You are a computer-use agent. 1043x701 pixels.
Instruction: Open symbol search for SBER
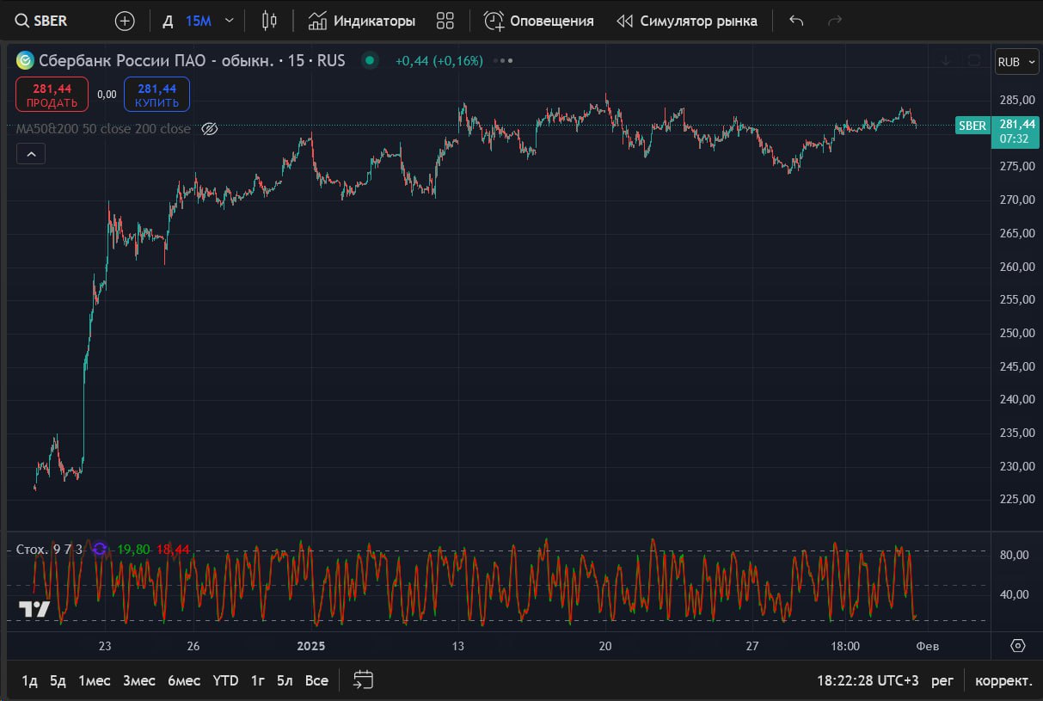click(x=43, y=21)
